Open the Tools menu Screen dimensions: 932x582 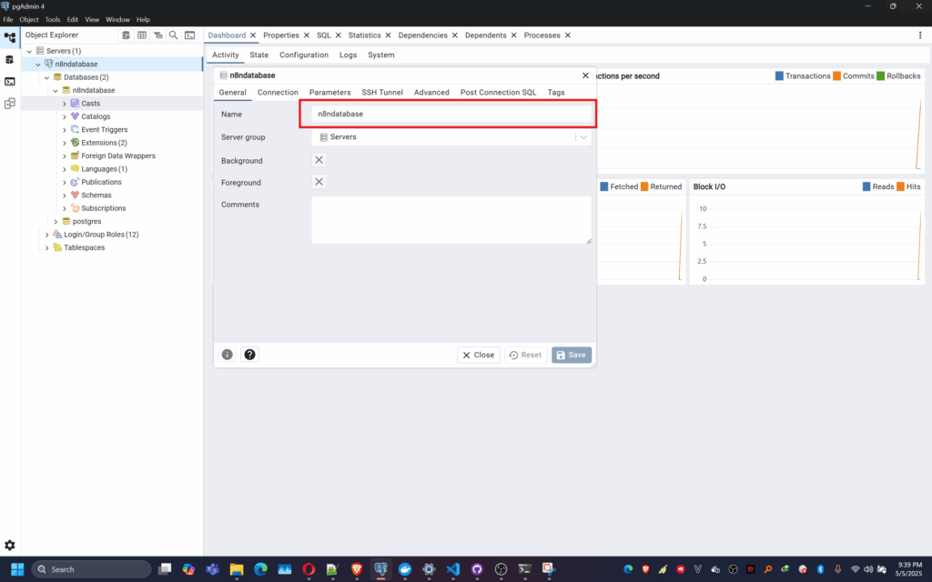(x=52, y=20)
